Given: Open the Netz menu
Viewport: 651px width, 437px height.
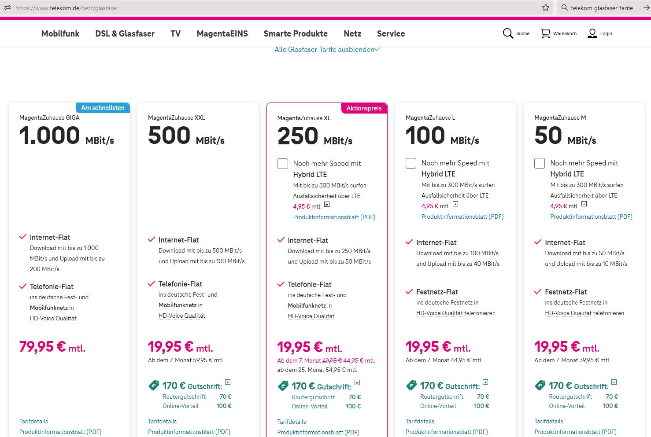Looking at the screenshot, I should pyautogui.click(x=352, y=33).
